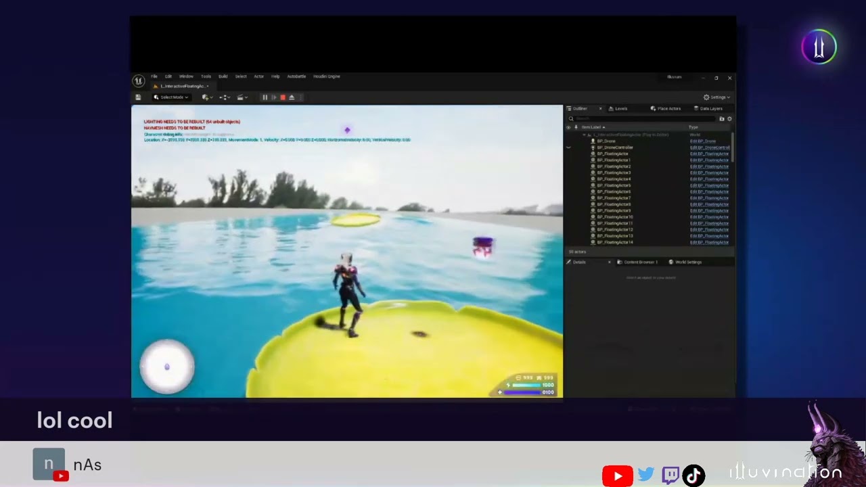The height and width of the screenshot is (487, 866).
Task: Open the cinematics dropdown in toolbar
Action: click(242, 97)
